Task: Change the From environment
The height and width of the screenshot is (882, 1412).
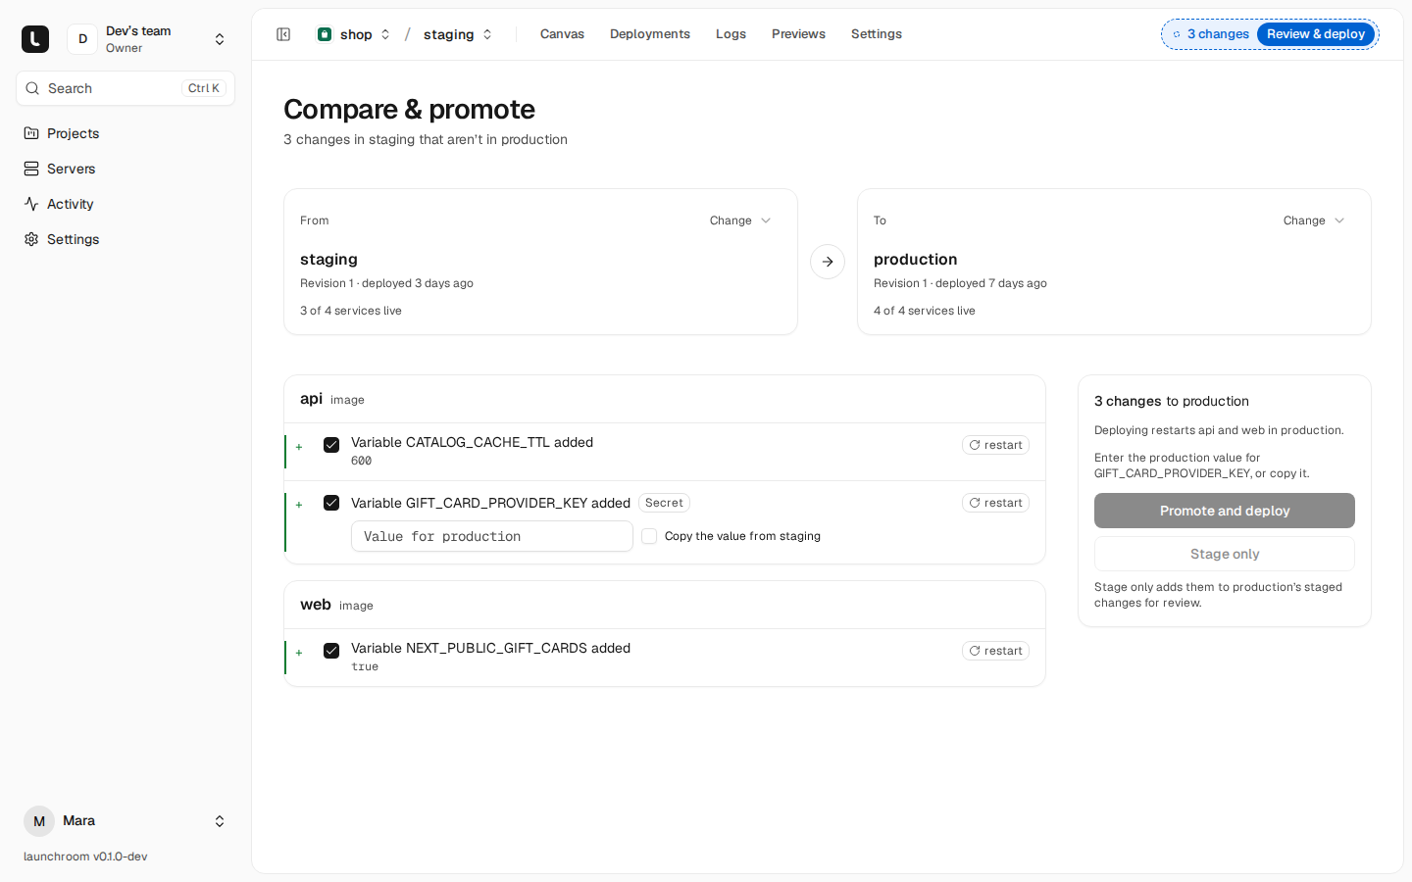Action: click(x=740, y=220)
